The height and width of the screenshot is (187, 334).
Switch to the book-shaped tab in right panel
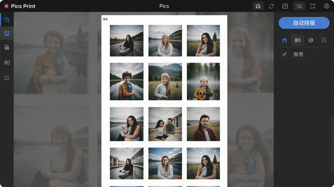click(297, 40)
